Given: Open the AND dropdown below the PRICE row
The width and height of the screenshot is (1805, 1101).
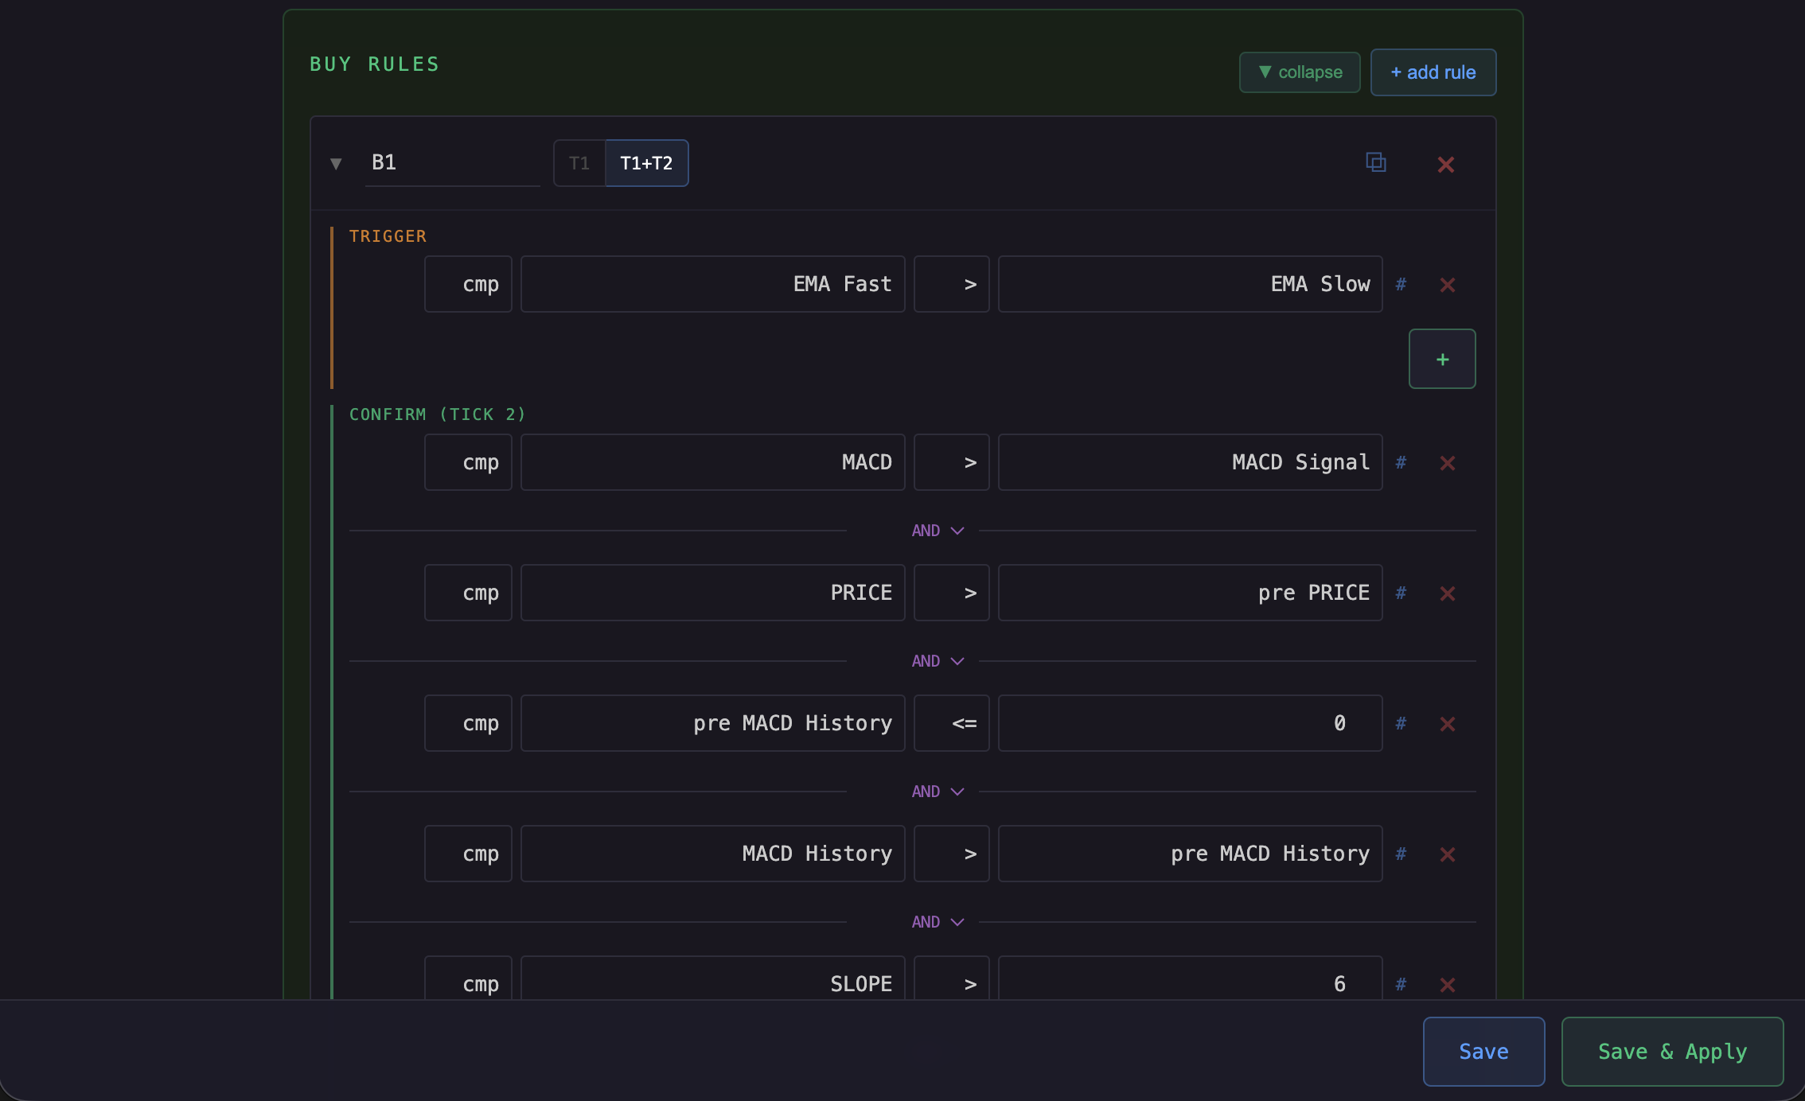Looking at the screenshot, I should tap(938, 661).
